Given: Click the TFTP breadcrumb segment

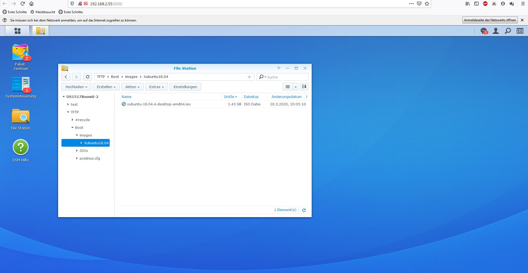Looking at the screenshot, I should point(101,77).
